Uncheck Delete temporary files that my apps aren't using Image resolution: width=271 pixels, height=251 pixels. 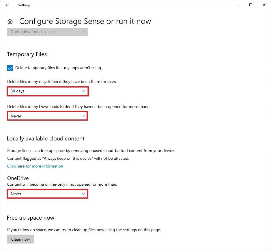tap(10, 68)
